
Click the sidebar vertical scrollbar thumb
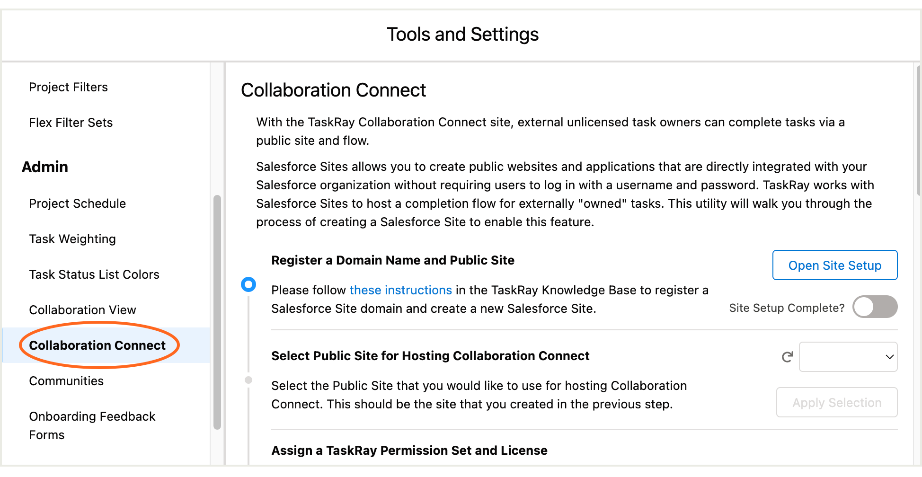click(x=217, y=312)
